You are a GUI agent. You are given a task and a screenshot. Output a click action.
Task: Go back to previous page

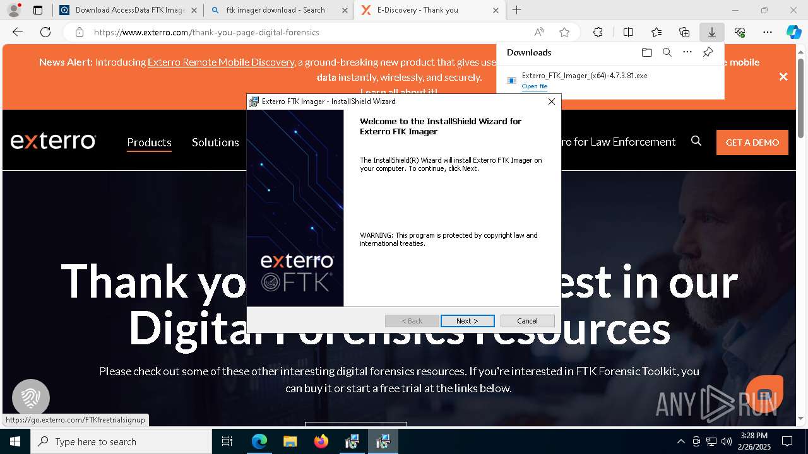coord(18,32)
